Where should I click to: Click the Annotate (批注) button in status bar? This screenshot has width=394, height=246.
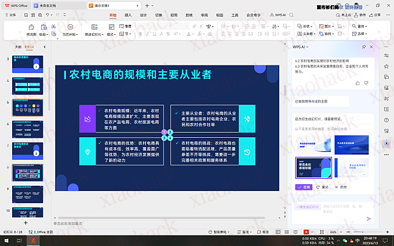pos(263,232)
